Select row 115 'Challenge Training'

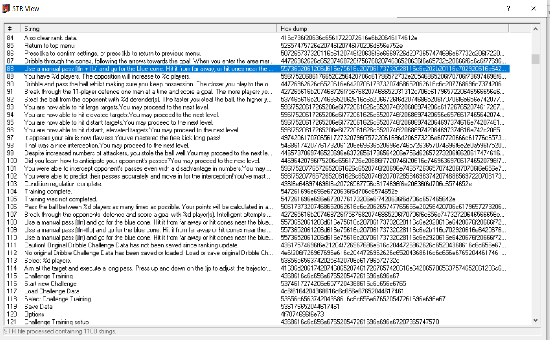click(257, 276)
